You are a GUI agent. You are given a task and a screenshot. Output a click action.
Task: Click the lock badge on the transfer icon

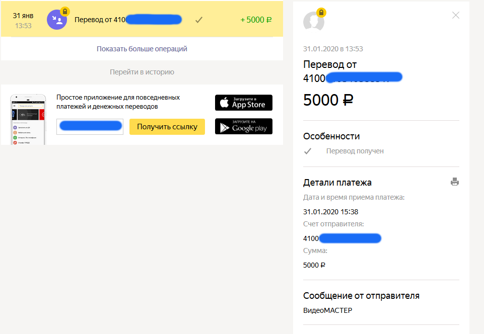click(65, 11)
